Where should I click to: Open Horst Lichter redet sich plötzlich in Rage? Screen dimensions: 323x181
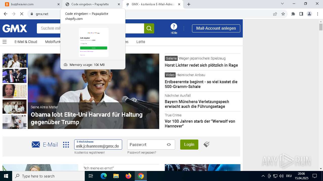coord(201,65)
